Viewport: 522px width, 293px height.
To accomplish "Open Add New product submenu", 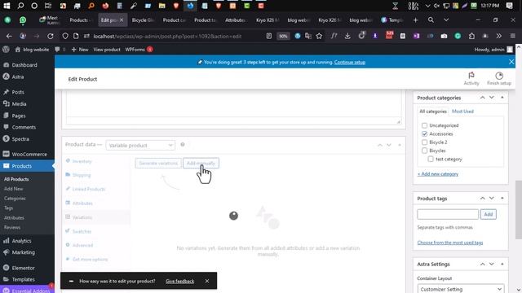I will pos(14,189).
